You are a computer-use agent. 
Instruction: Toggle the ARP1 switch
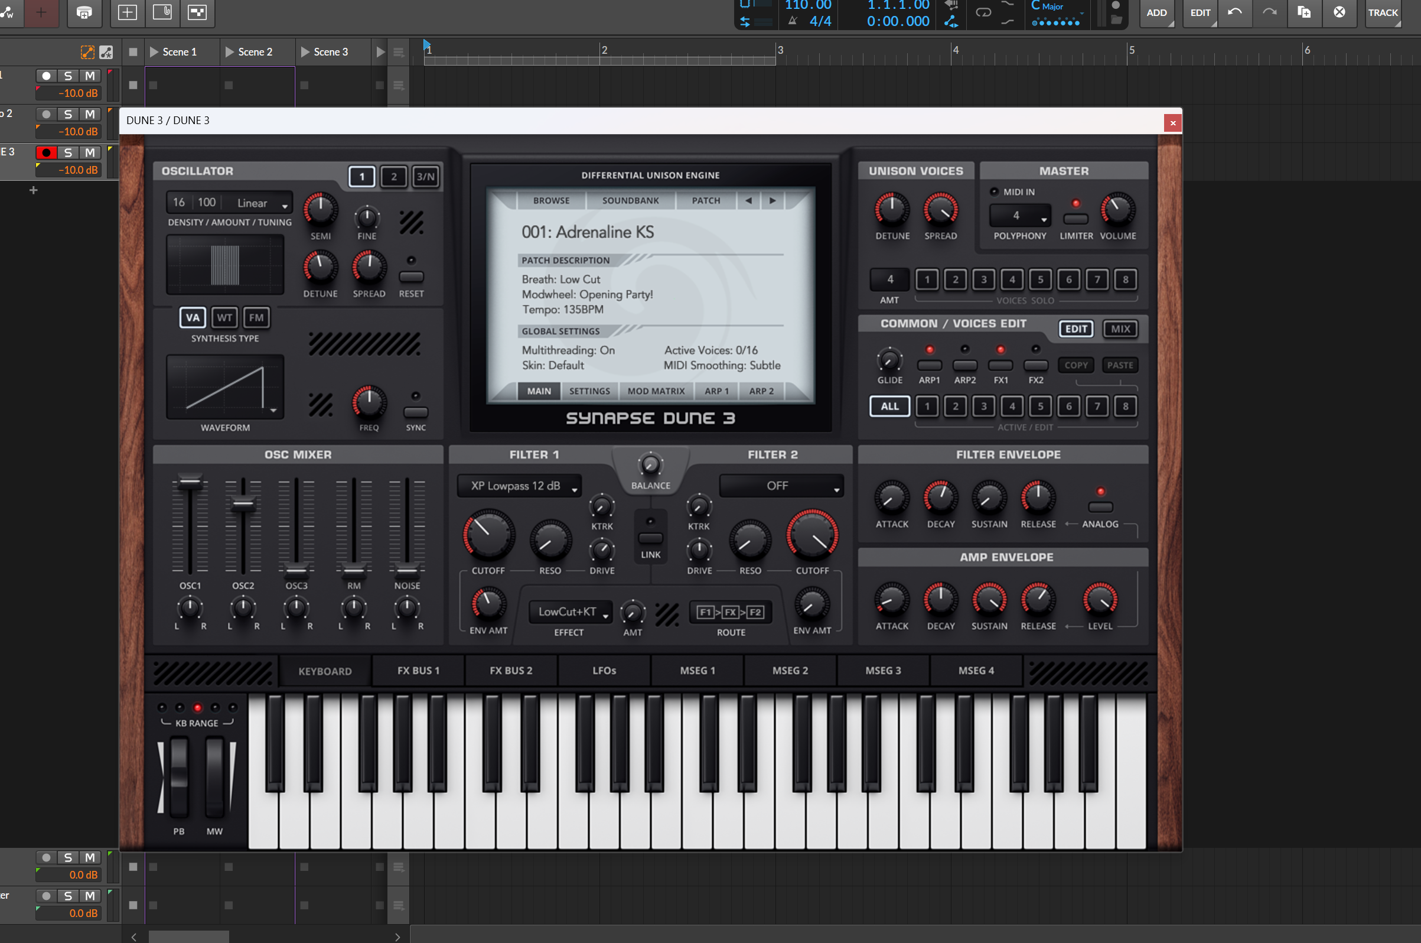929,365
